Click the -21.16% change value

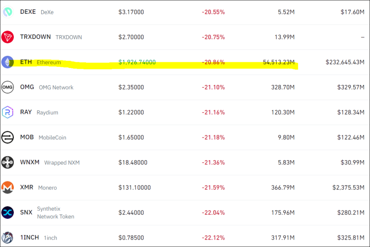point(213,112)
